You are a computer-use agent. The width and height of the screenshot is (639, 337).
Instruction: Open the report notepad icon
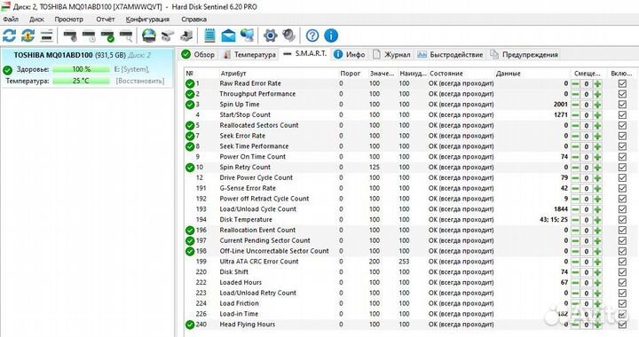point(209,35)
